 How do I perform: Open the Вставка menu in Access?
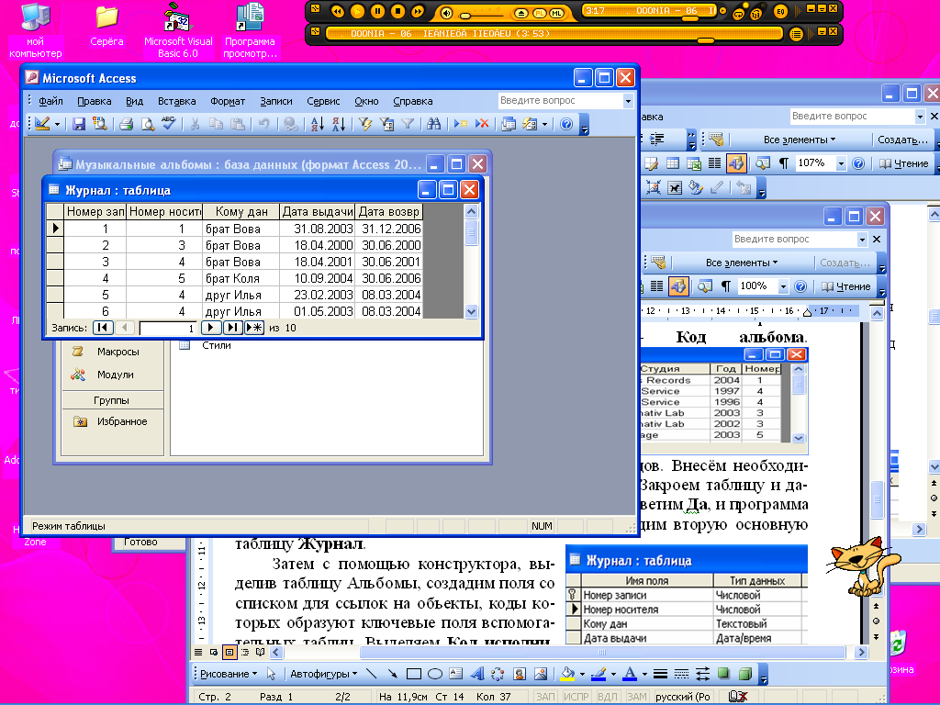(177, 101)
